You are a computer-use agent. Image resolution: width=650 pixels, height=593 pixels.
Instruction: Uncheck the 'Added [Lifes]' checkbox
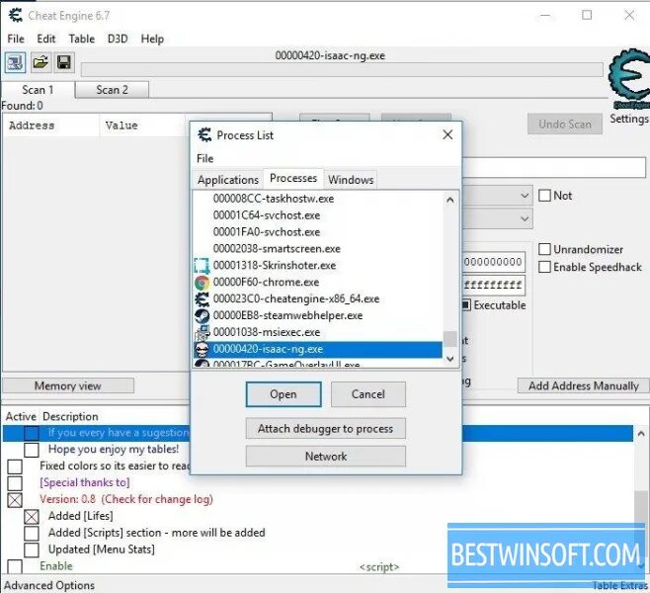click(32, 516)
